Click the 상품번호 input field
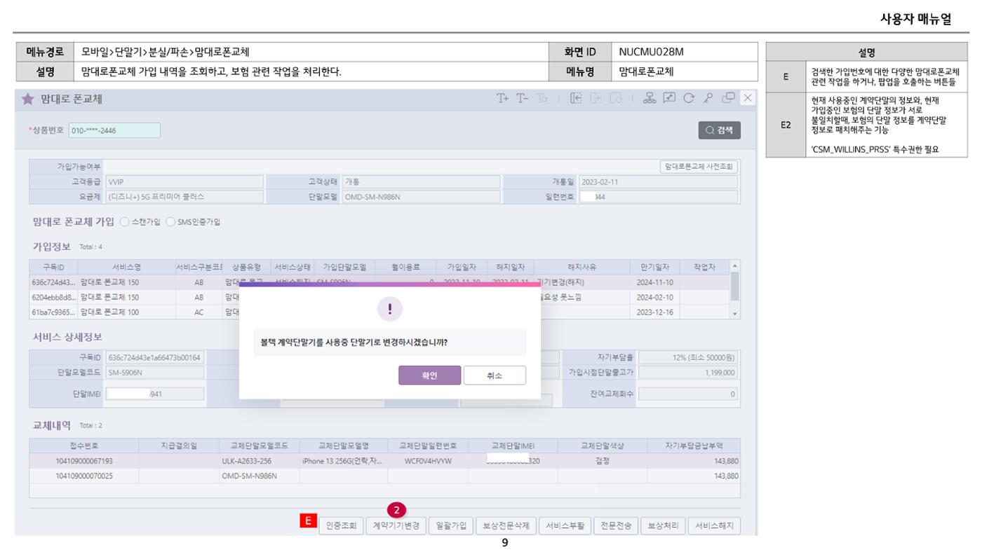 pos(114,130)
